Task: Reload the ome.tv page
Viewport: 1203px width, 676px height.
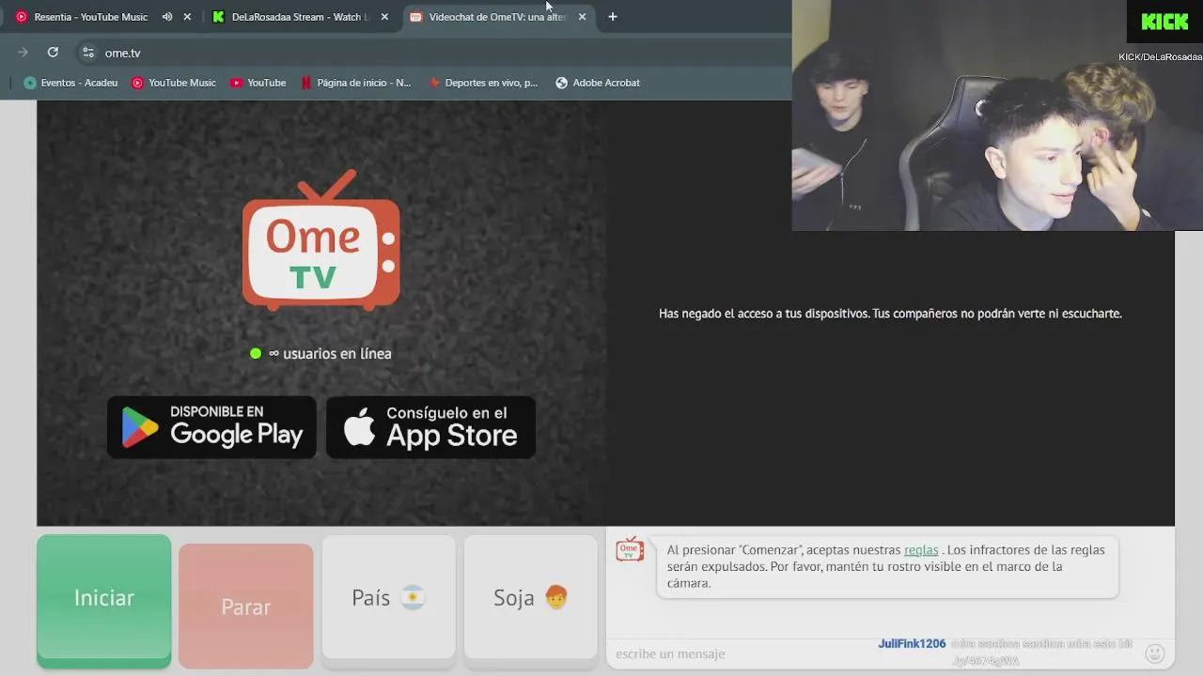Action: click(53, 53)
